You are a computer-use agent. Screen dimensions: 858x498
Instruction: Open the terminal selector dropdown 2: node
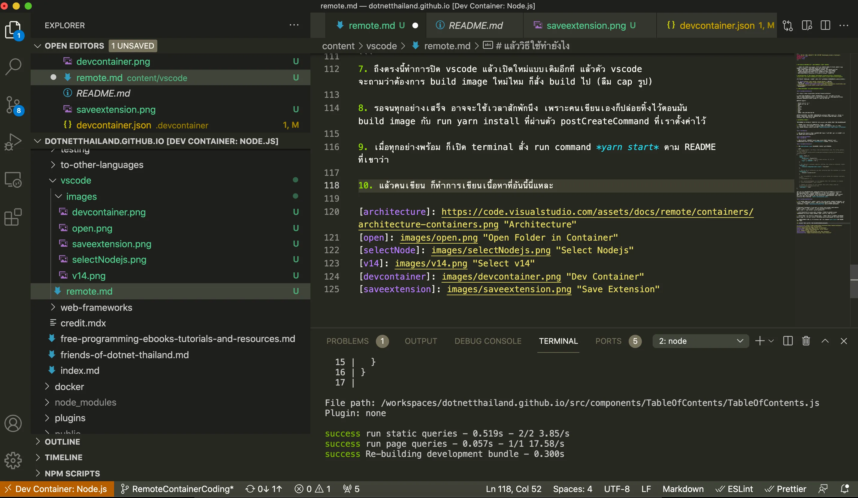700,341
